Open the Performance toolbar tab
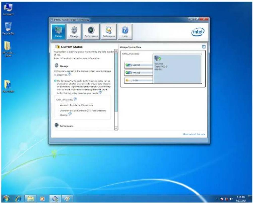 click(91, 32)
